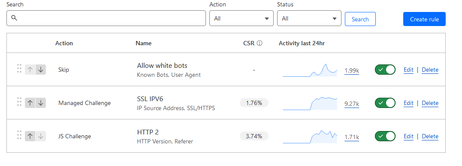Move Allow white bots rule down
Screen dimensions: 462x166
(41, 70)
